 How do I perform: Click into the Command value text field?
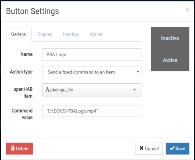click(x=92, y=111)
